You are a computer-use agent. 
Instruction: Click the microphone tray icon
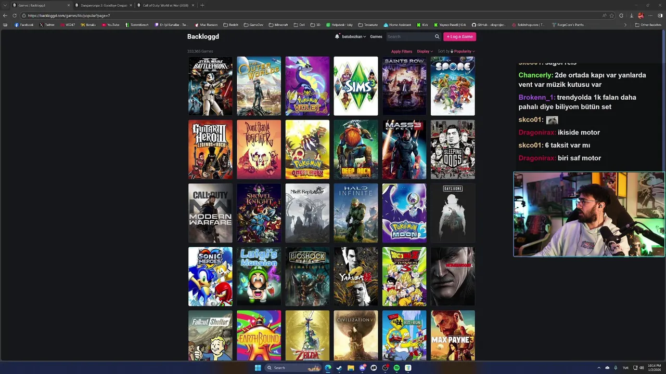tap(616, 368)
